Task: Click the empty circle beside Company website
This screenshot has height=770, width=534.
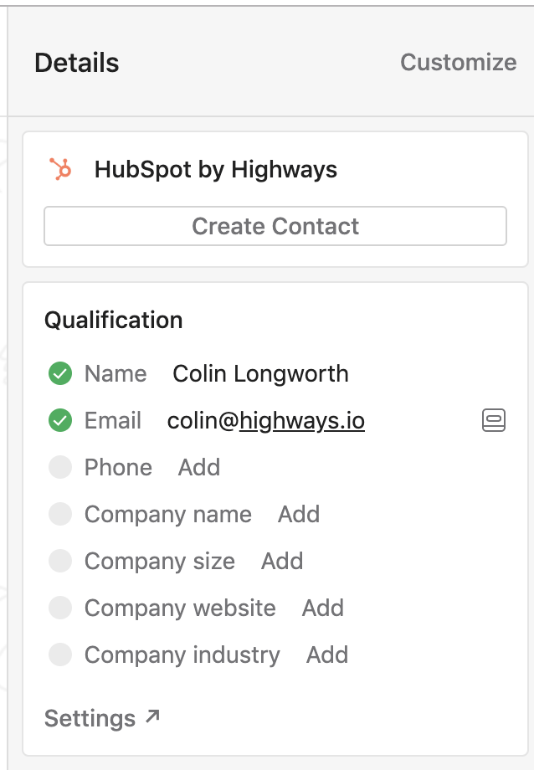Action: coord(60,608)
